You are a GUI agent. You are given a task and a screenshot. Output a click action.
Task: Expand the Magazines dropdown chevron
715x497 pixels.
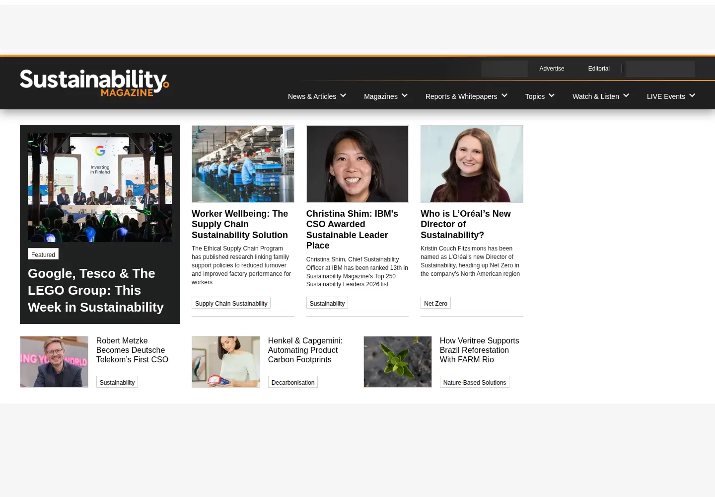(405, 95)
